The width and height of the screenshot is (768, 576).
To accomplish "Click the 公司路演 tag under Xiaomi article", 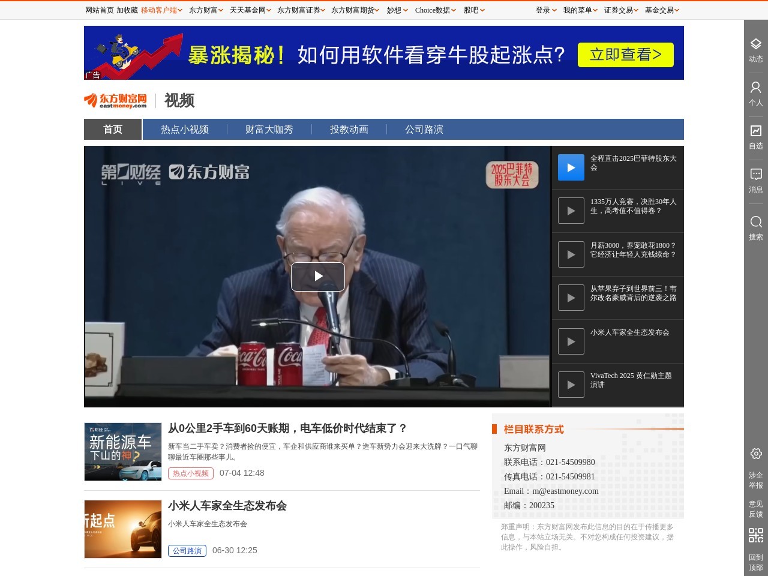I will coord(187,551).
